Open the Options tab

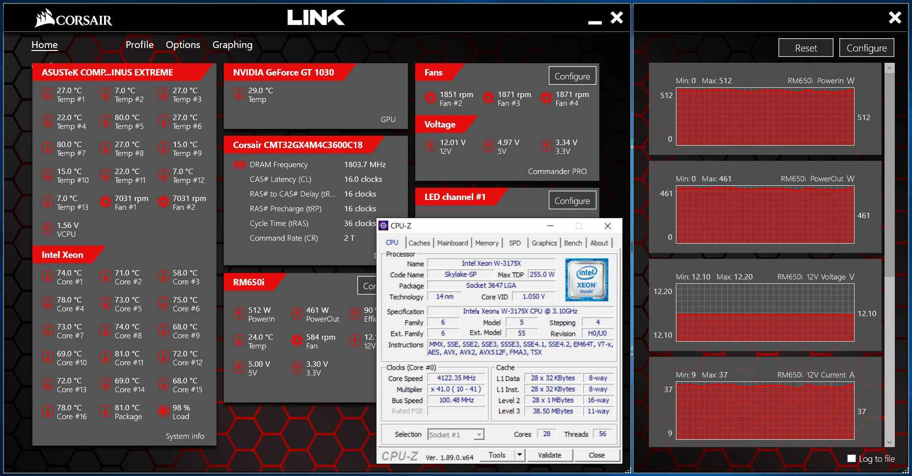click(x=183, y=45)
